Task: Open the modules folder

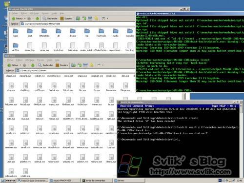Action: pos(130,32)
